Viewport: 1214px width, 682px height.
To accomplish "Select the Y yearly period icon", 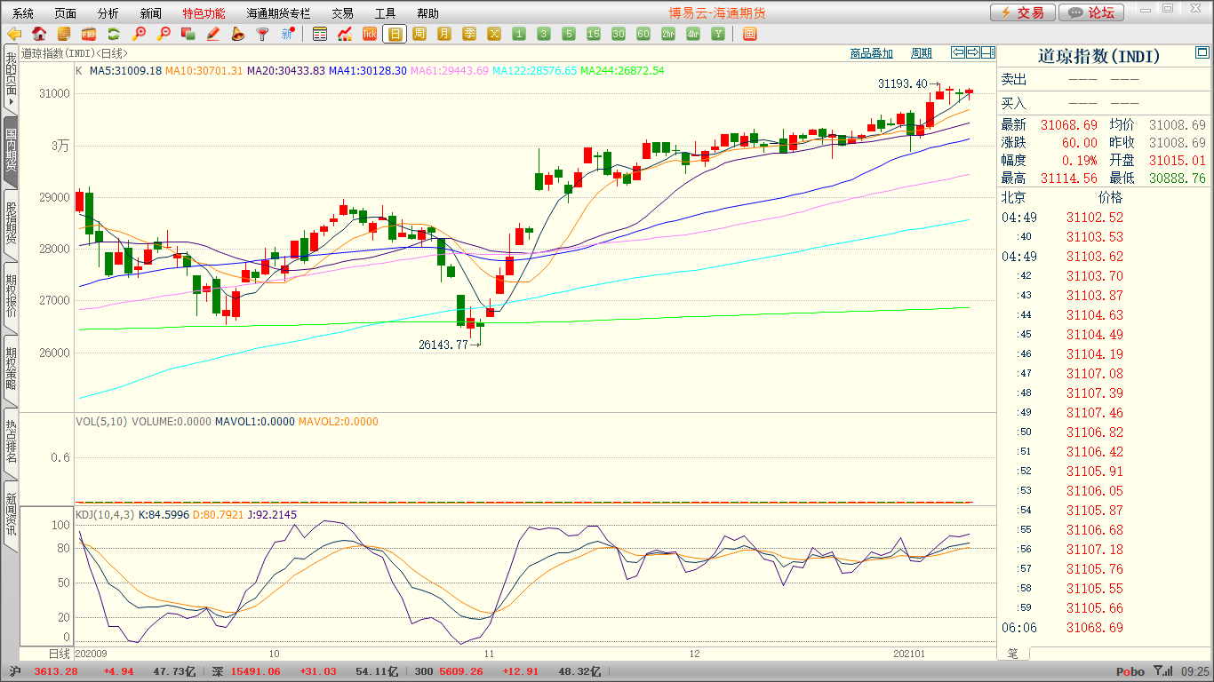I will pos(718,34).
